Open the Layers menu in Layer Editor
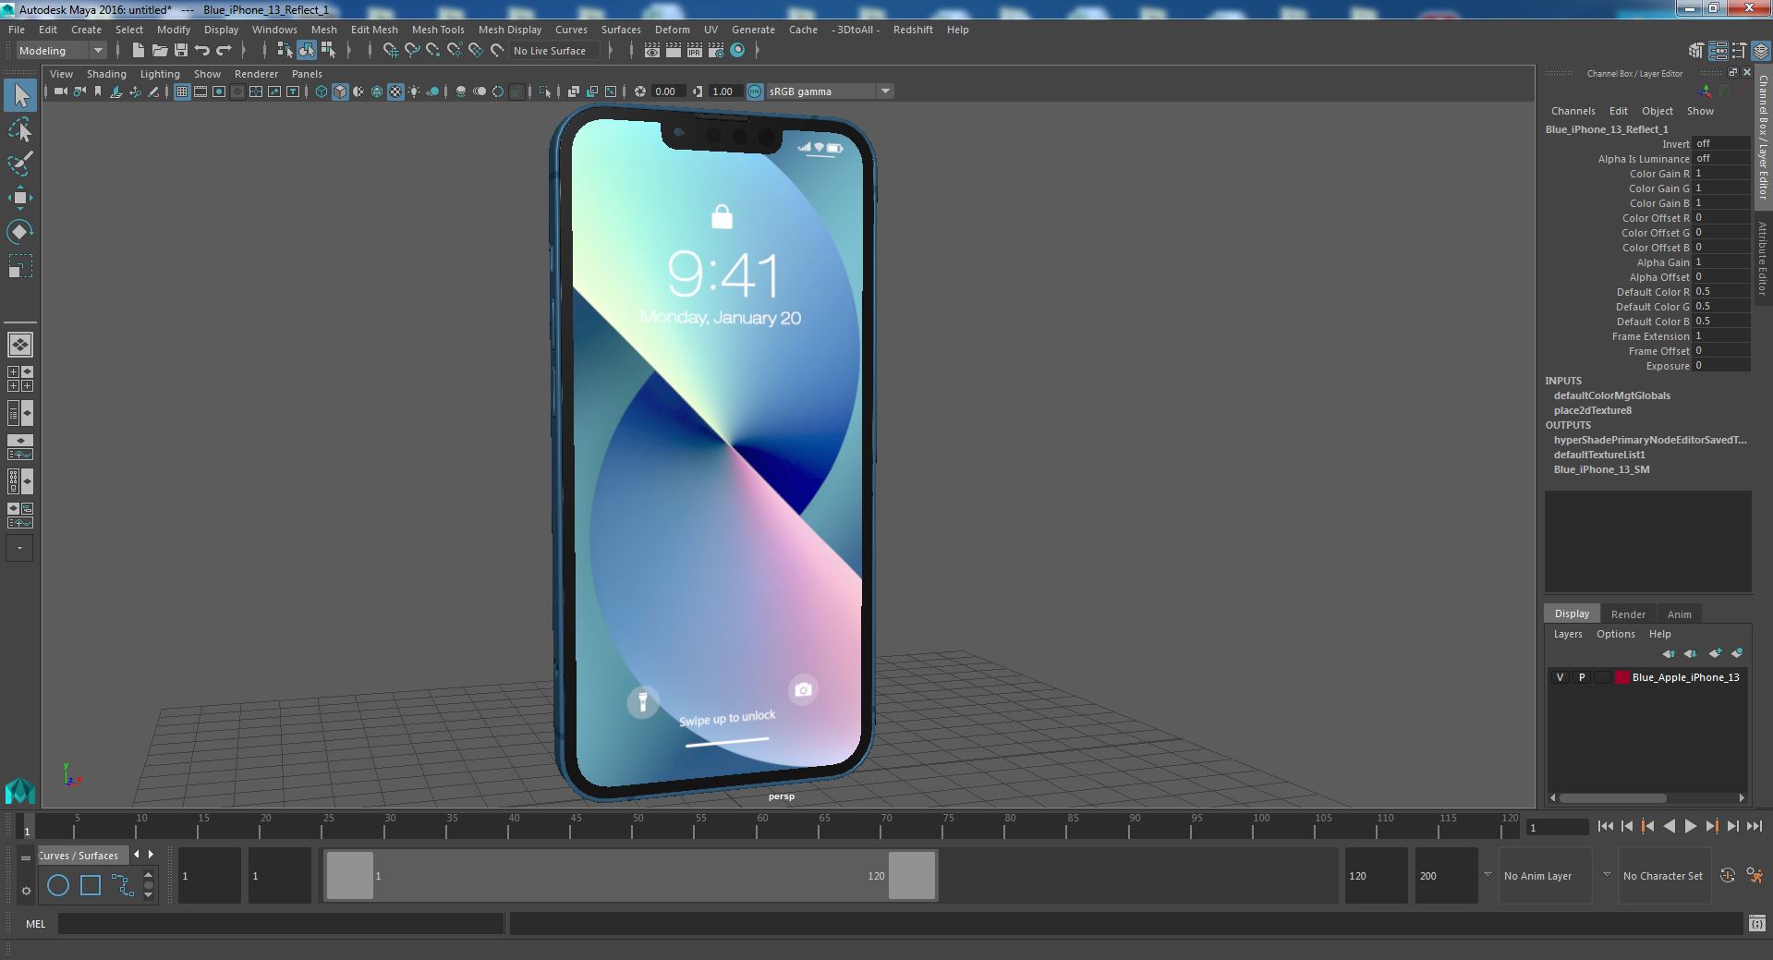This screenshot has width=1773, height=960. point(1568,634)
